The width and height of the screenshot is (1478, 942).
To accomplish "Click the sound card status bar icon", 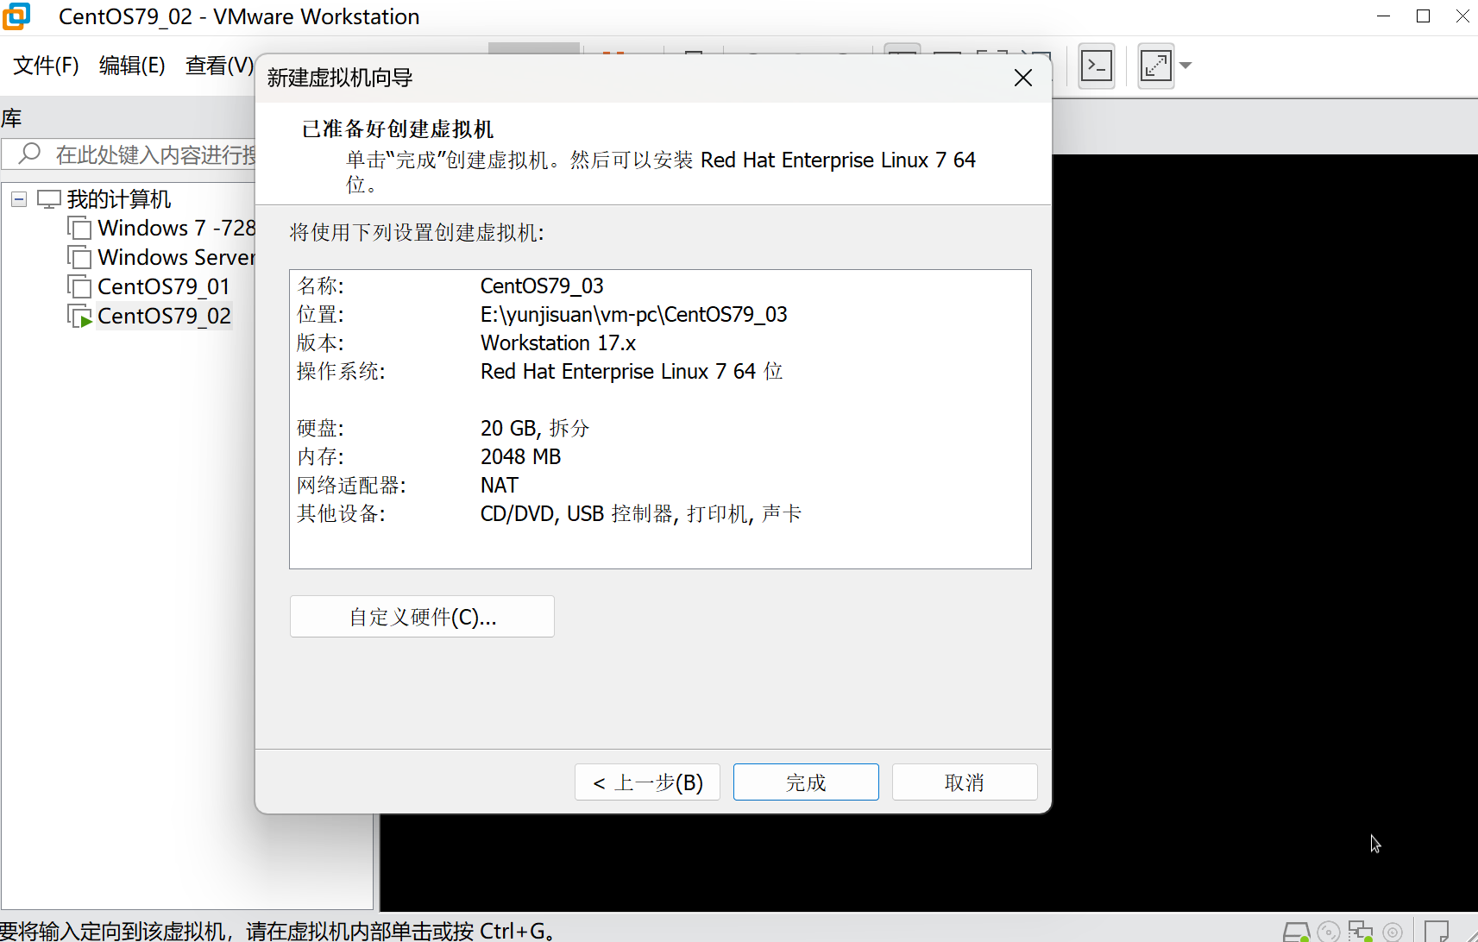I will point(1392,932).
